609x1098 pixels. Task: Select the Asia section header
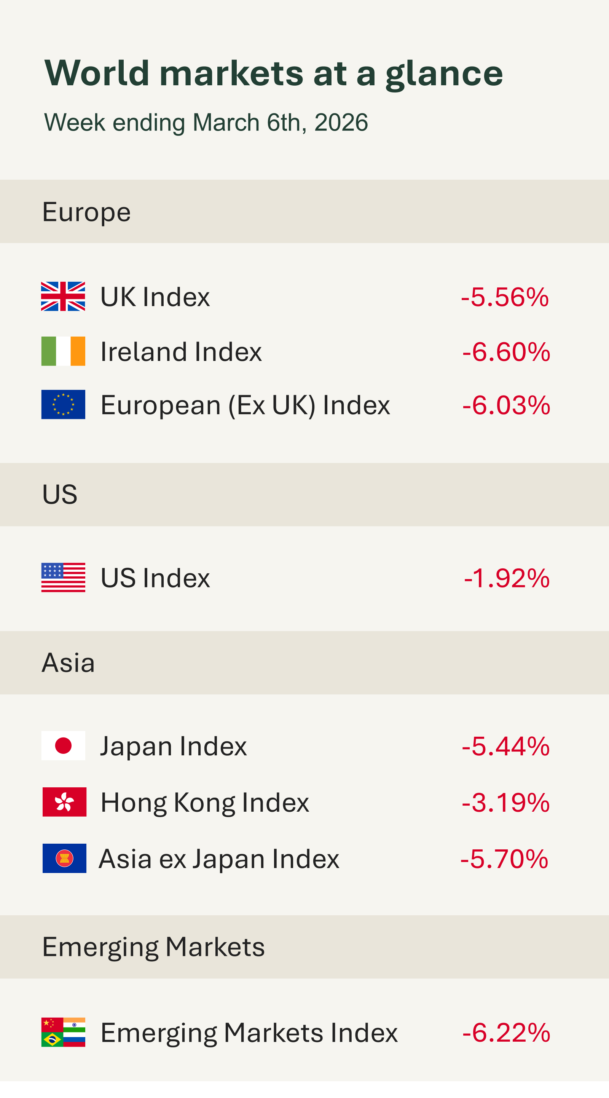tap(68, 663)
